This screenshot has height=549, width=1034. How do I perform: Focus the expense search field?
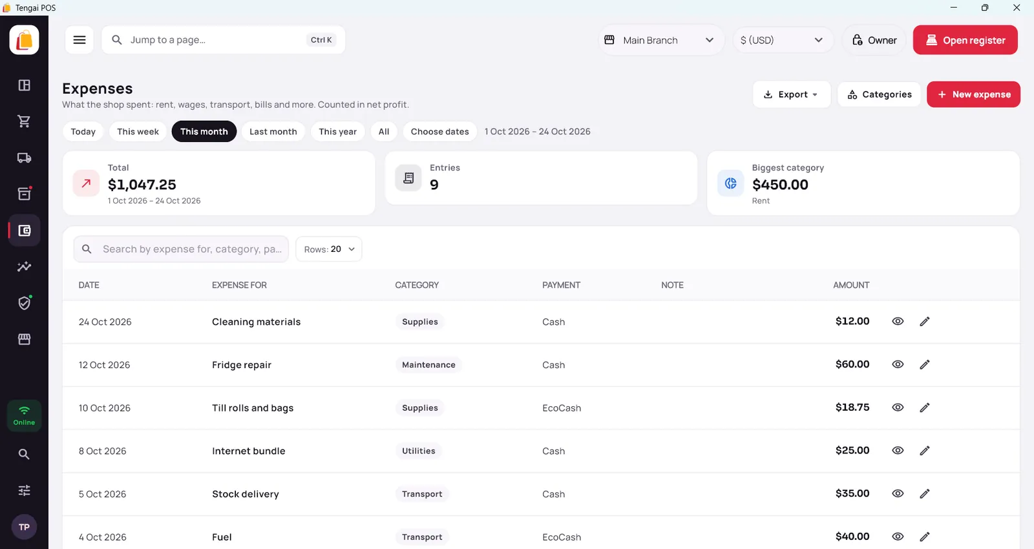point(181,249)
